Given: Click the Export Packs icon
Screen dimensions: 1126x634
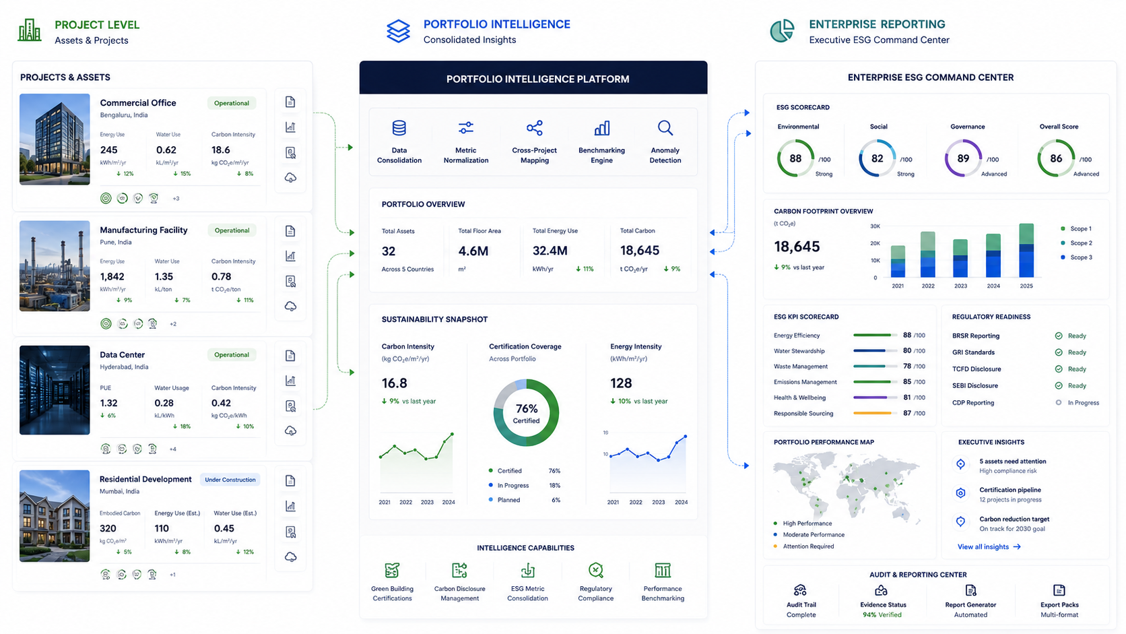Looking at the screenshot, I should [x=1059, y=590].
